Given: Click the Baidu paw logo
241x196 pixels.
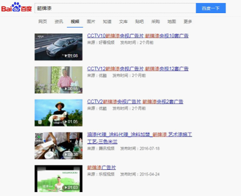Looking at the screenshot, I should pos(16,7).
